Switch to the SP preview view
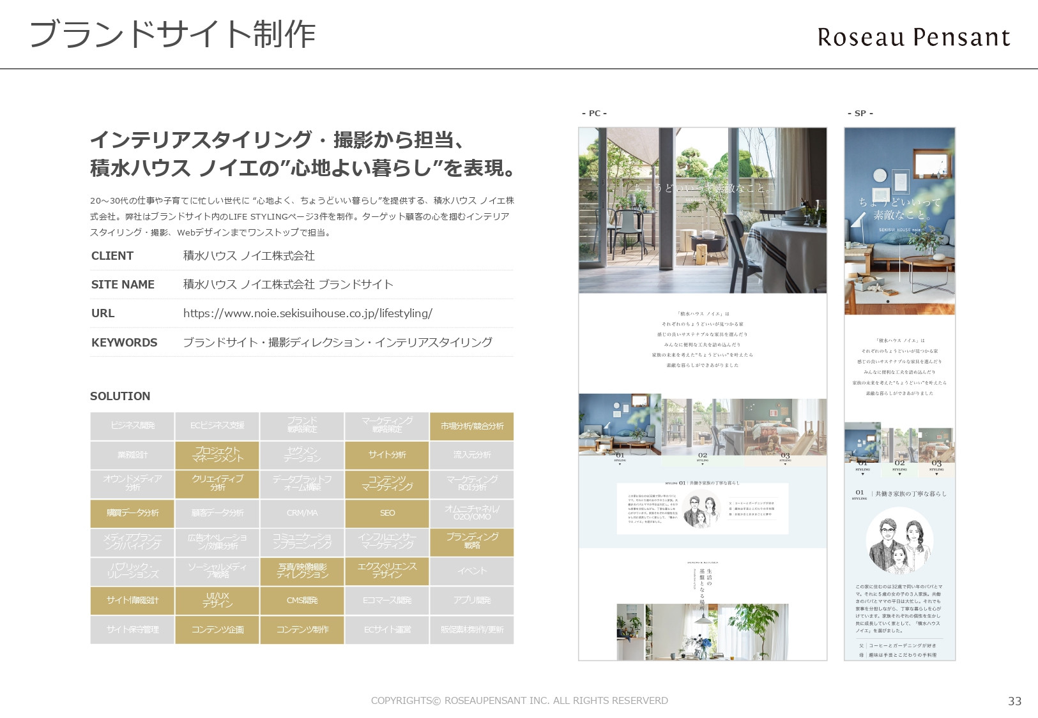Image resolution: width=1038 pixels, height=718 pixels. 859,112
